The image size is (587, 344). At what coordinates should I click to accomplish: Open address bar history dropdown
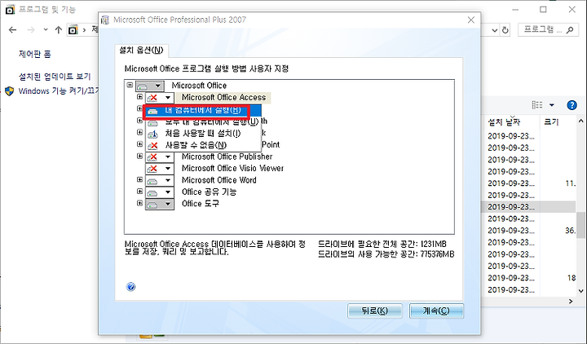click(495, 30)
